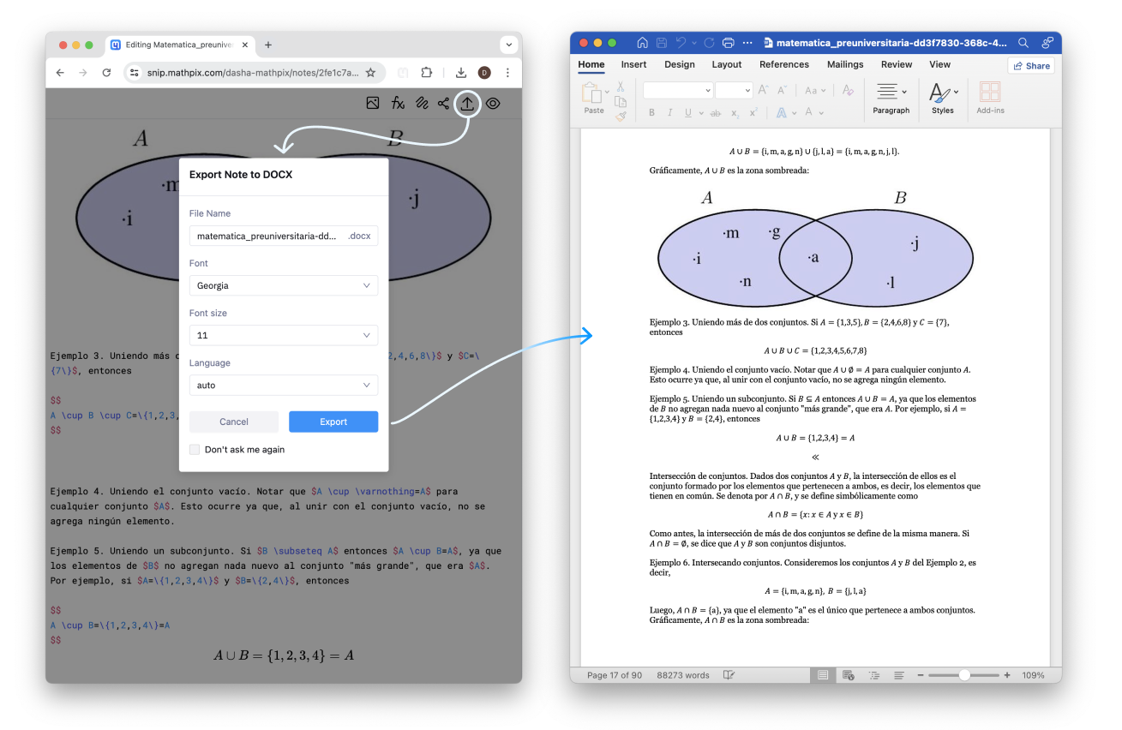Screen dimensions: 1122x730
Task: Click the zoom in plus in Word
Action: tap(1007, 675)
